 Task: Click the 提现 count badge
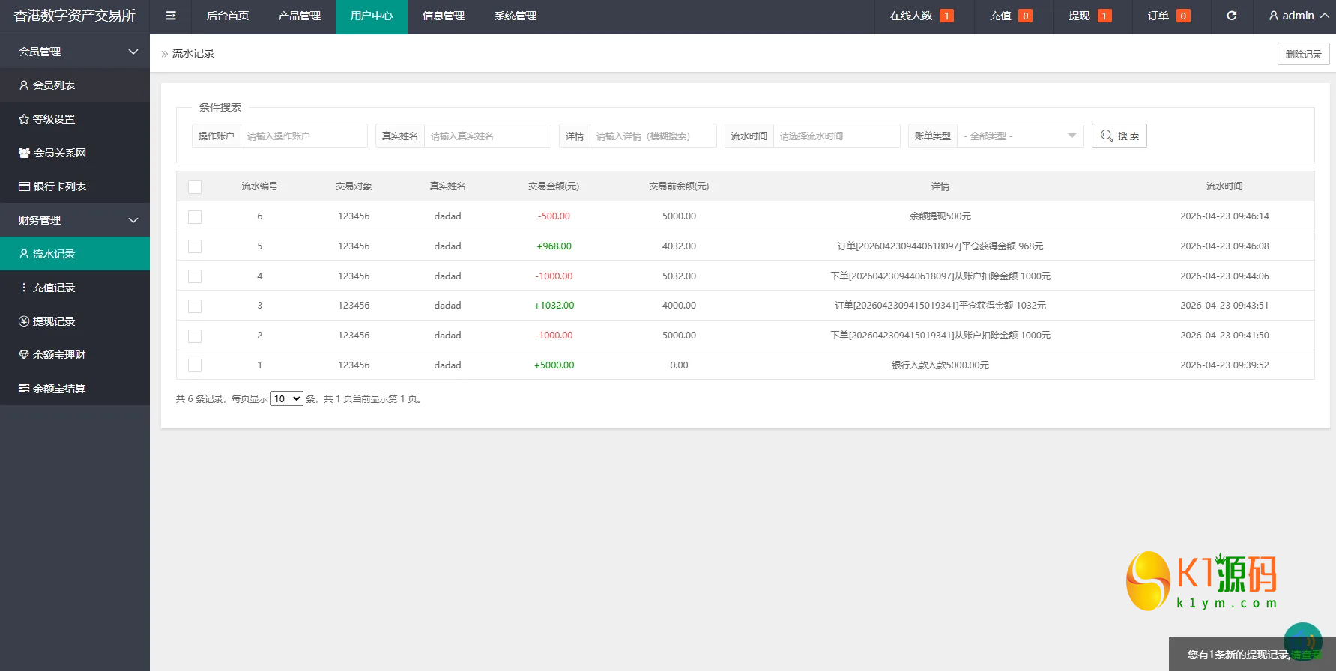tap(1104, 16)
